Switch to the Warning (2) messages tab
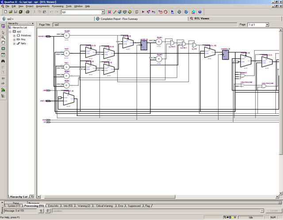This screenshot has height=220, width=283. 84,206
